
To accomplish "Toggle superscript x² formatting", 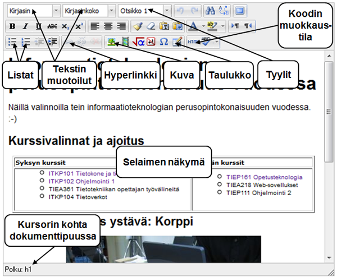I will [79, 26].
